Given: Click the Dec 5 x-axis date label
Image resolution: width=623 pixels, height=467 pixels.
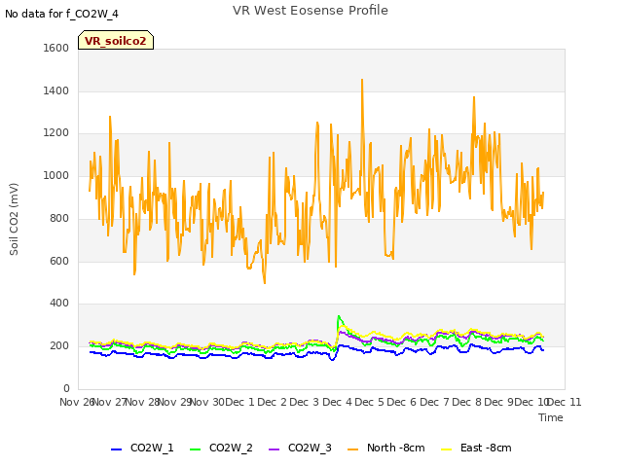Looking at the screenshot, I should (370, 402).
